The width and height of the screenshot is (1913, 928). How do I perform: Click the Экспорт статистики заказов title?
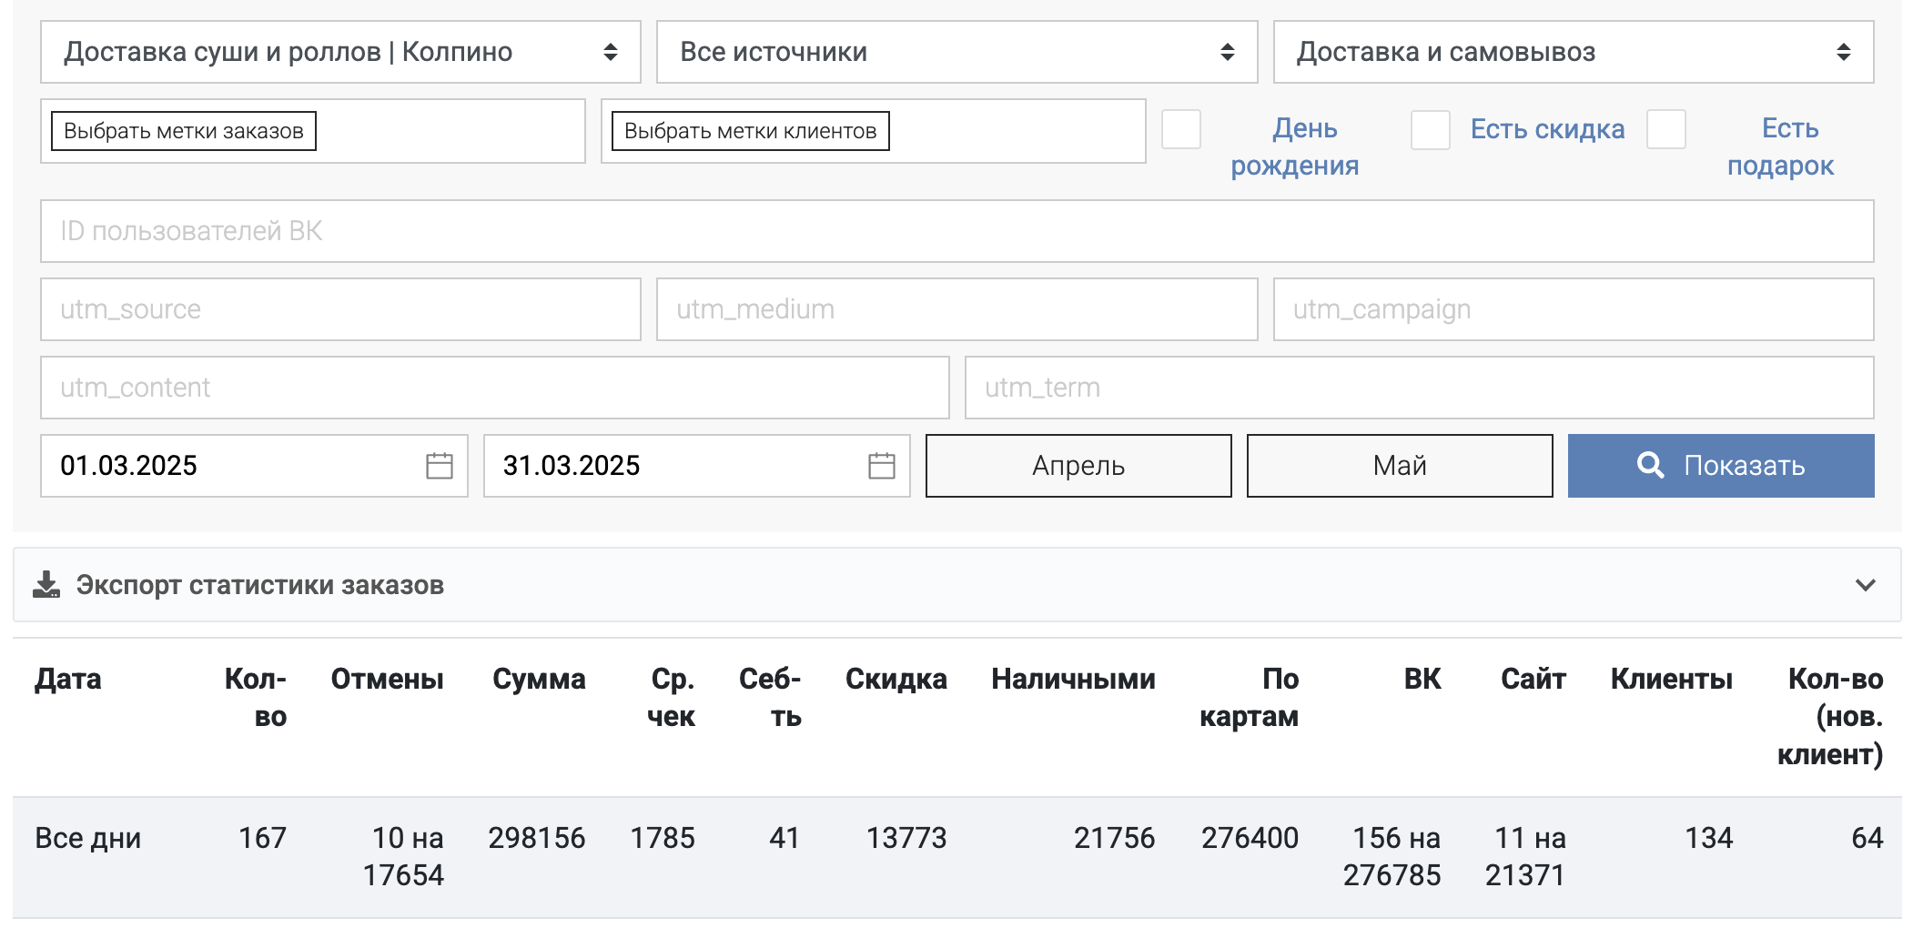pyautogui.click(x=260, y=585)
